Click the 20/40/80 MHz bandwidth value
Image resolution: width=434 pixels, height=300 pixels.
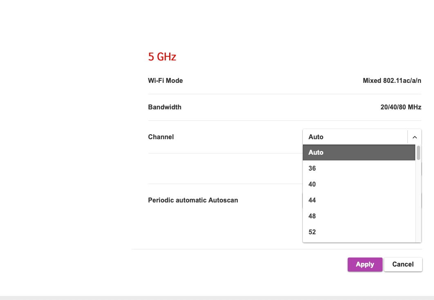pyautogui.click(x=400, y=107)
